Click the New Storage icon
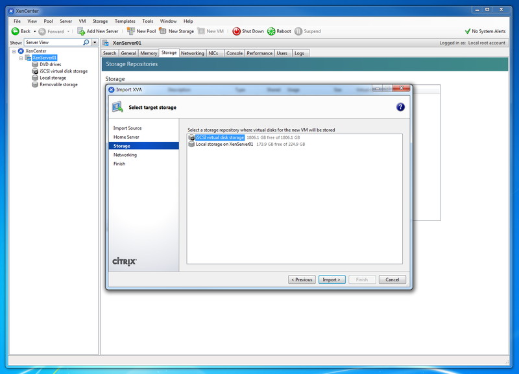519x374 pixels. pyautogui.click(x=163, y=30)
